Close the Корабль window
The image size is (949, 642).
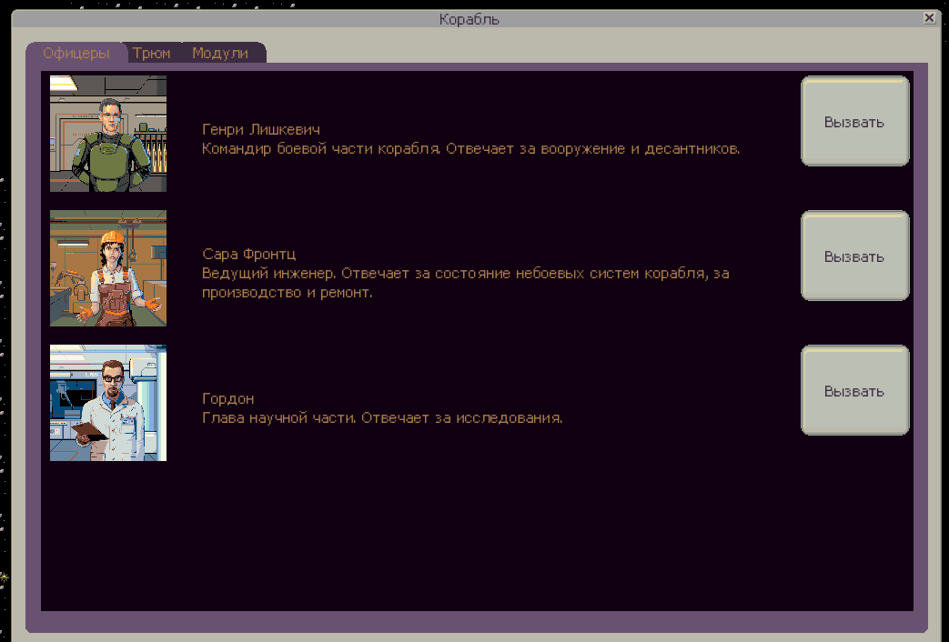coord(930,18)
